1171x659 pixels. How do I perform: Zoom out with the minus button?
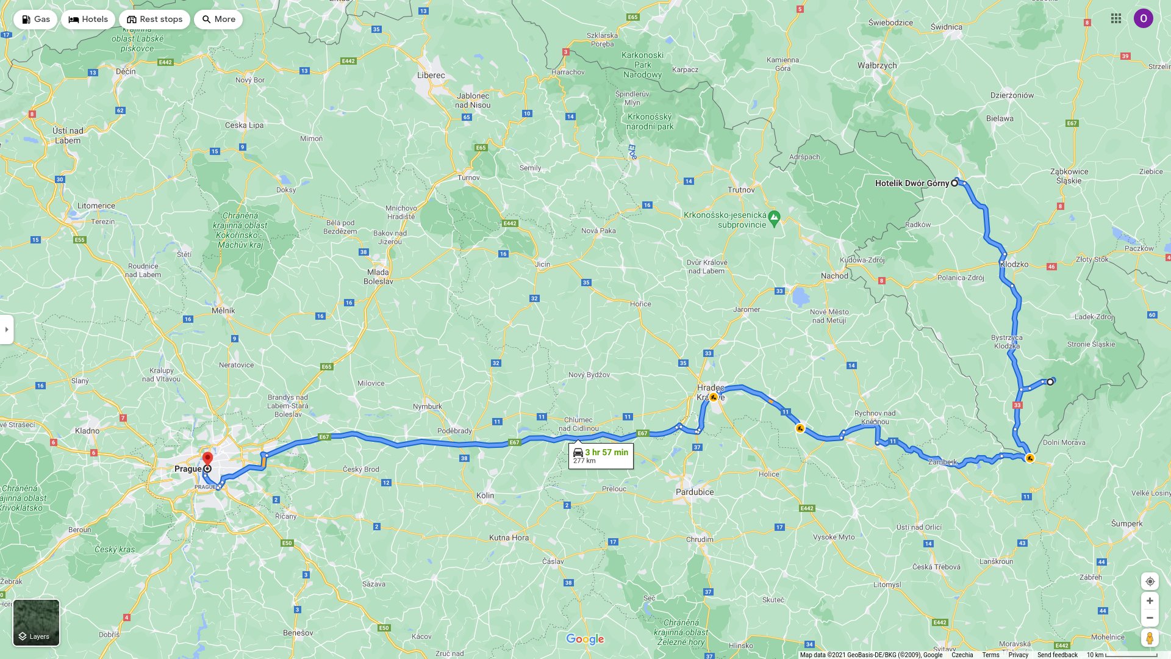tap(1150, 618)
